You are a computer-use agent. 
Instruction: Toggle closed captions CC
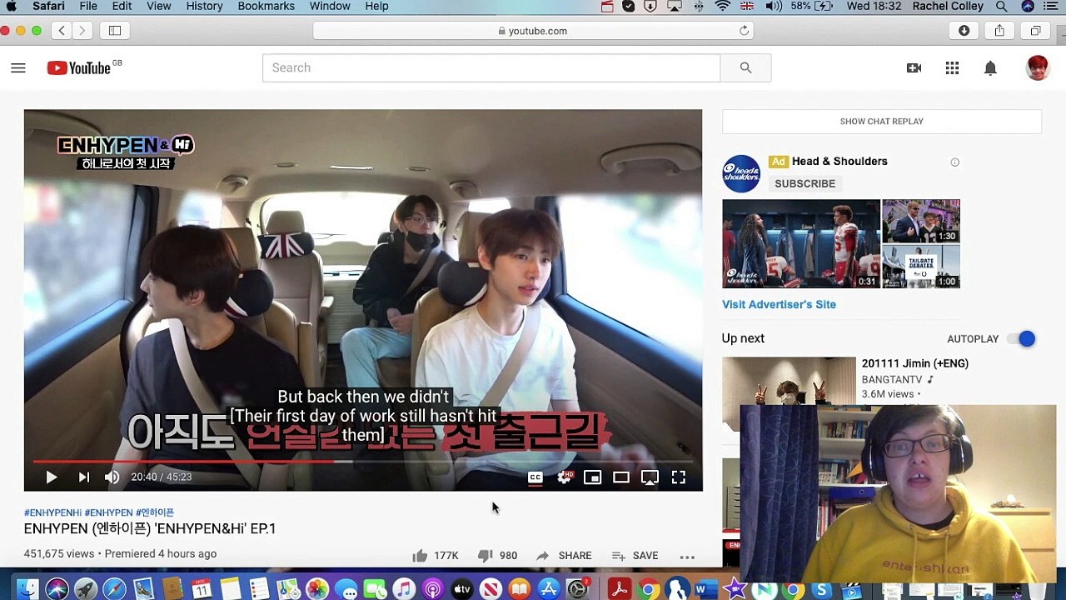pyautogui.click(x=535, y=477)
